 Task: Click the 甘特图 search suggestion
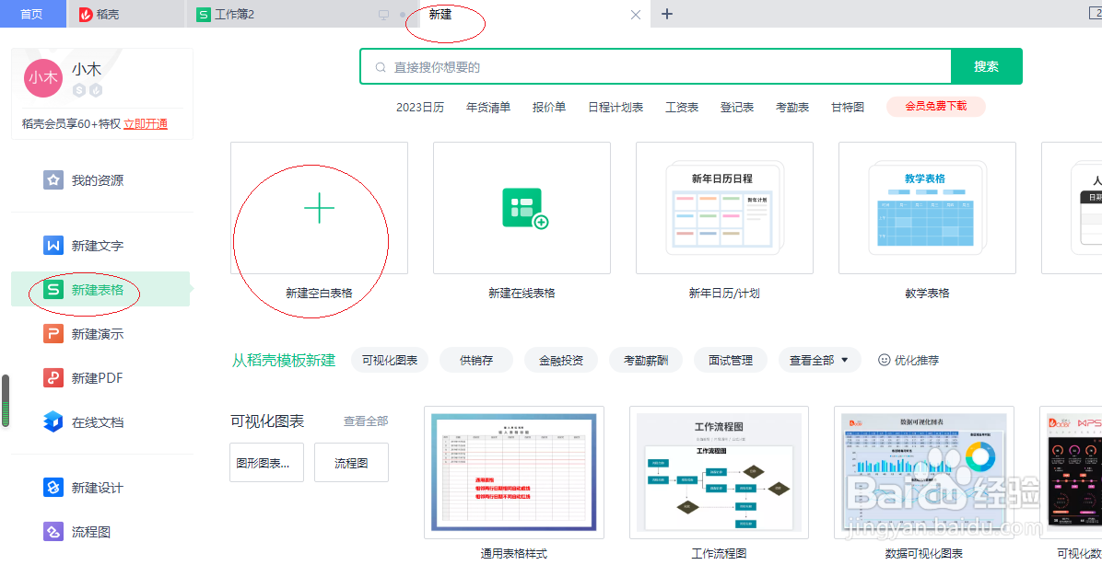pyautogui.click(x=848, y=108)
